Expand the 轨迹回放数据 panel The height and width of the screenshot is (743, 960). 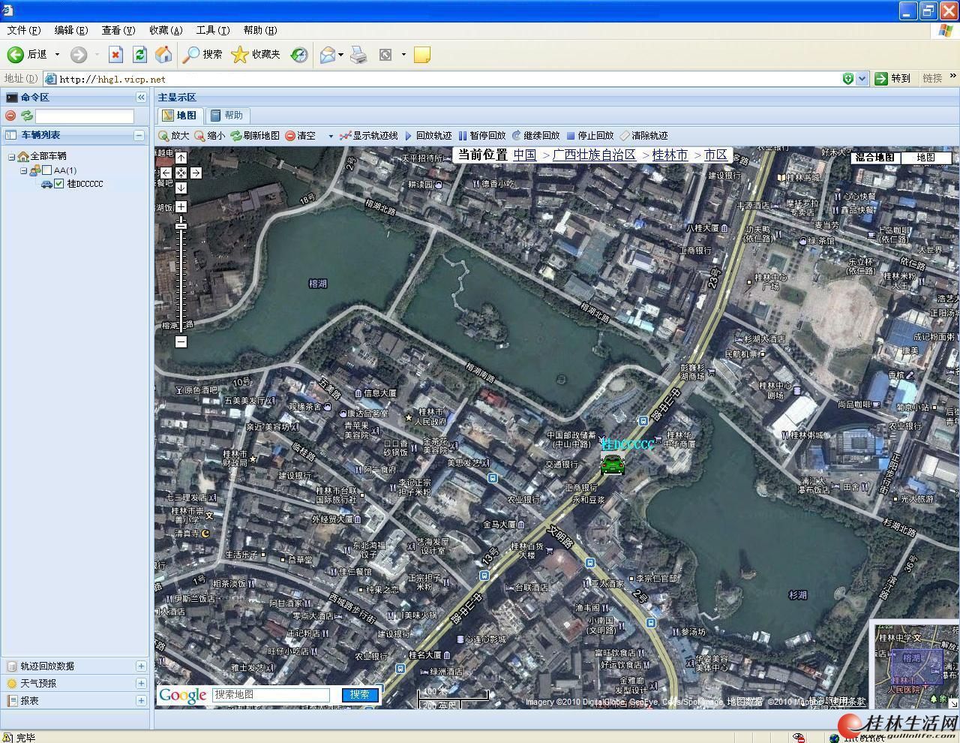tap(140, 666)
